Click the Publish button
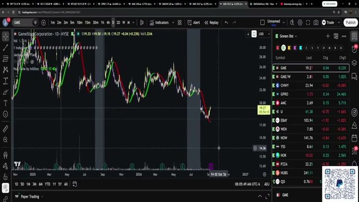Viewport: 359px width, 202px height. click(351, 22)
